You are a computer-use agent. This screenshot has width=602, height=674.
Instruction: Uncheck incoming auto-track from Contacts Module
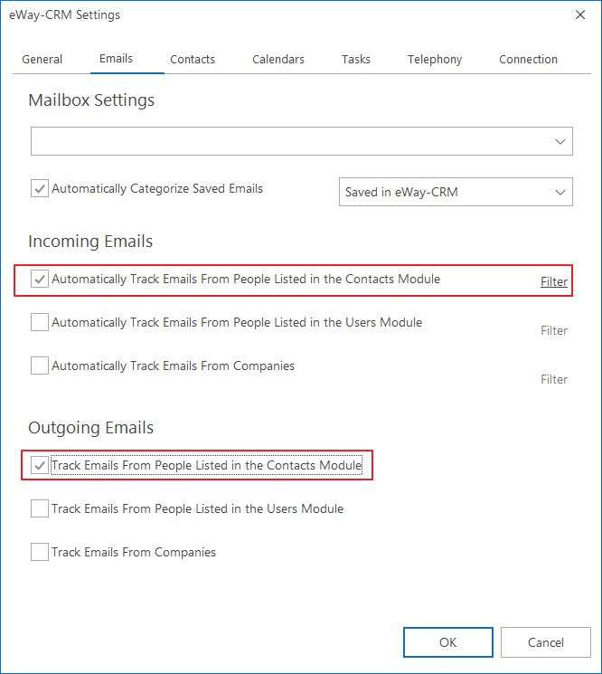(x=40, y=279)
